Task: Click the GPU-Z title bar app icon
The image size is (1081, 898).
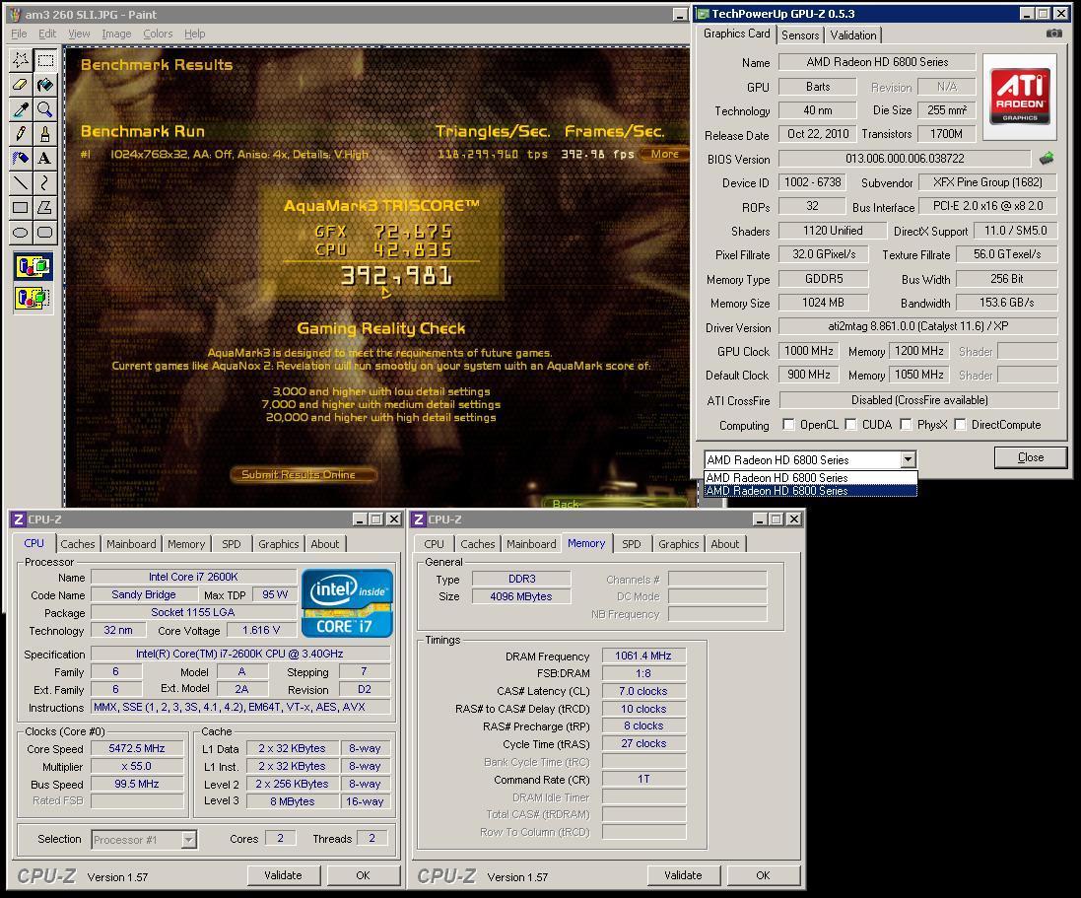Action: (x=703, y=13)
